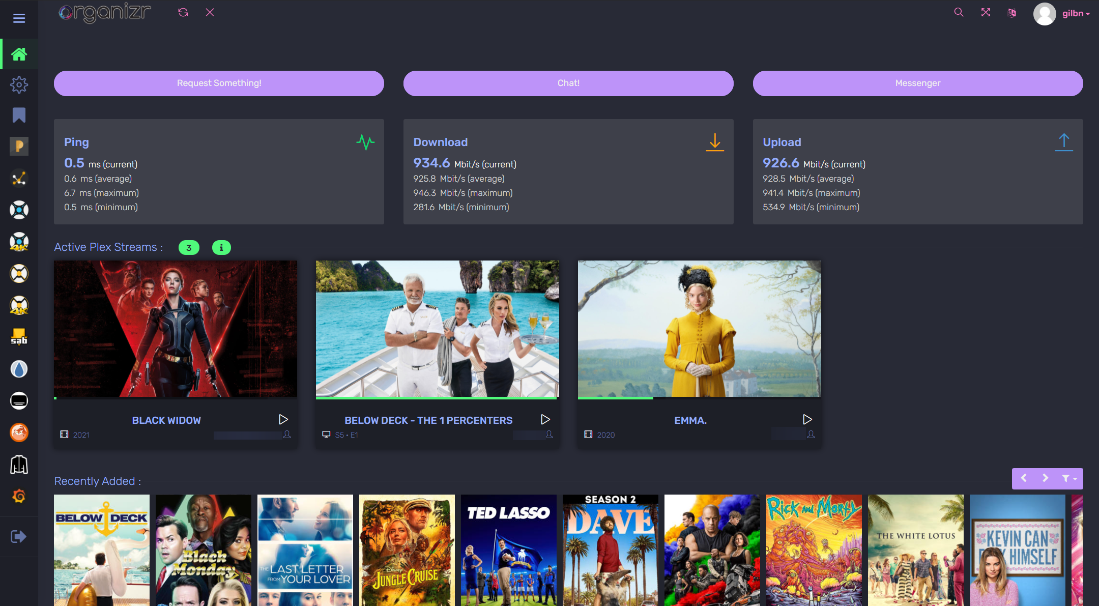Open the Jackett jacket icon tab

click(x=19, y=465)
